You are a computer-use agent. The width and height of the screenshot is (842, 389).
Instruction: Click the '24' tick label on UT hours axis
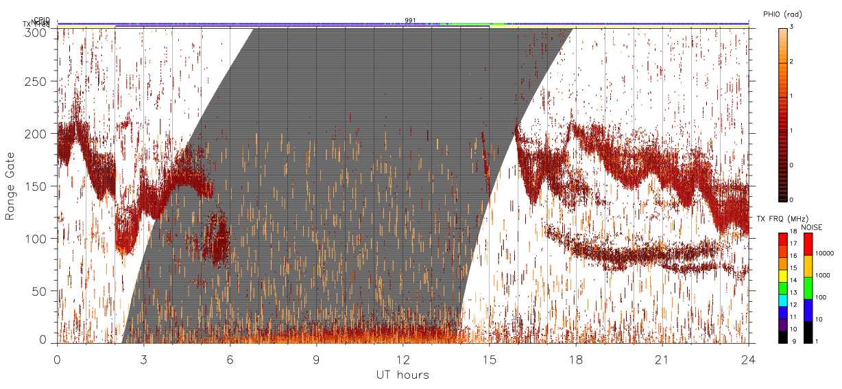pos(748,359)
